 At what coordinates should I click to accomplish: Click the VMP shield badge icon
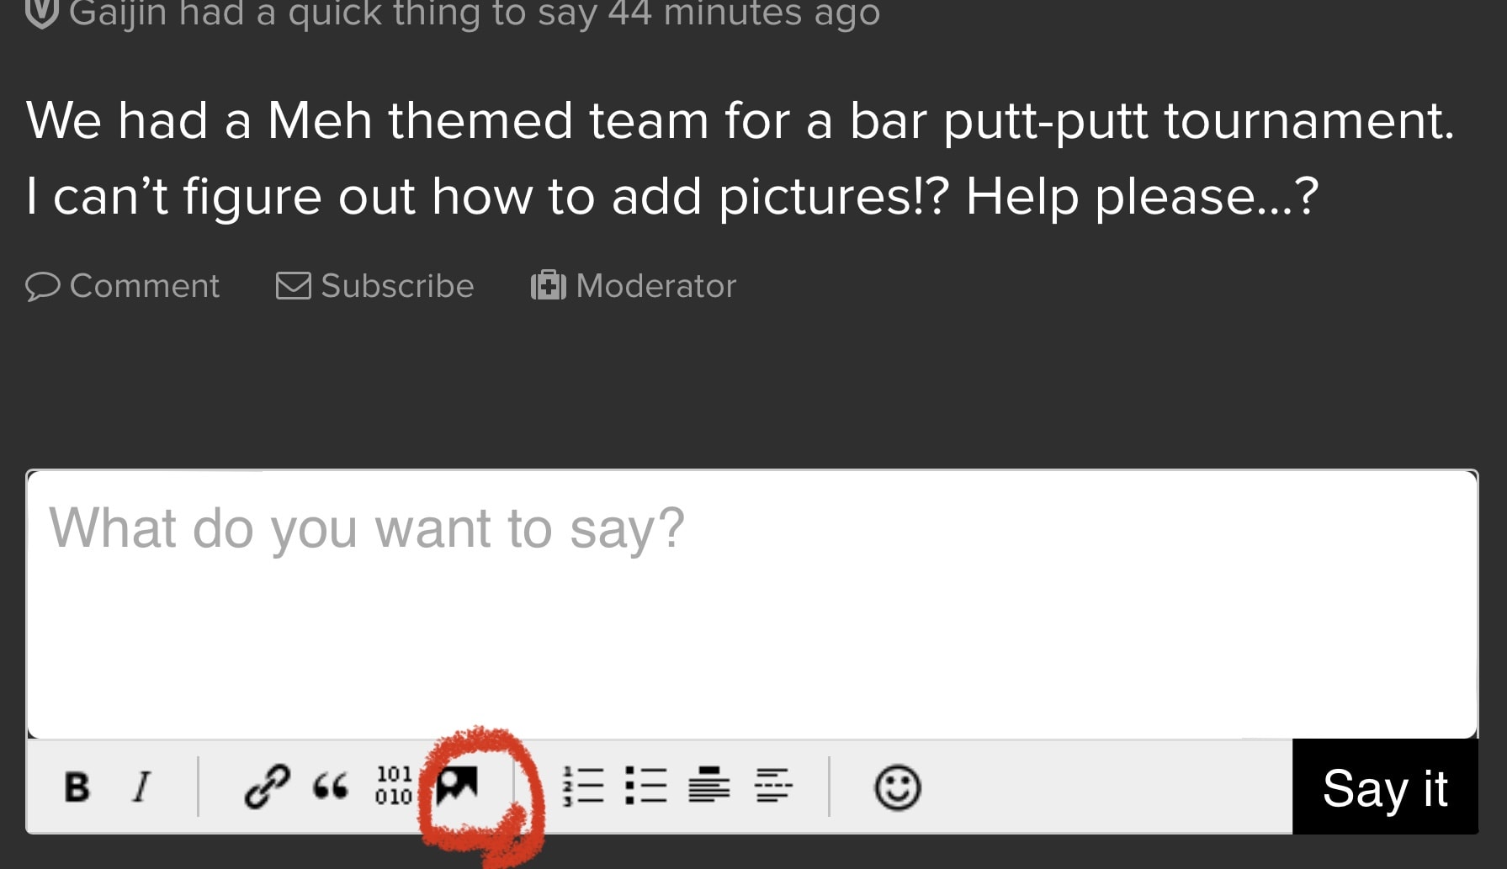(x=42, y=12)
